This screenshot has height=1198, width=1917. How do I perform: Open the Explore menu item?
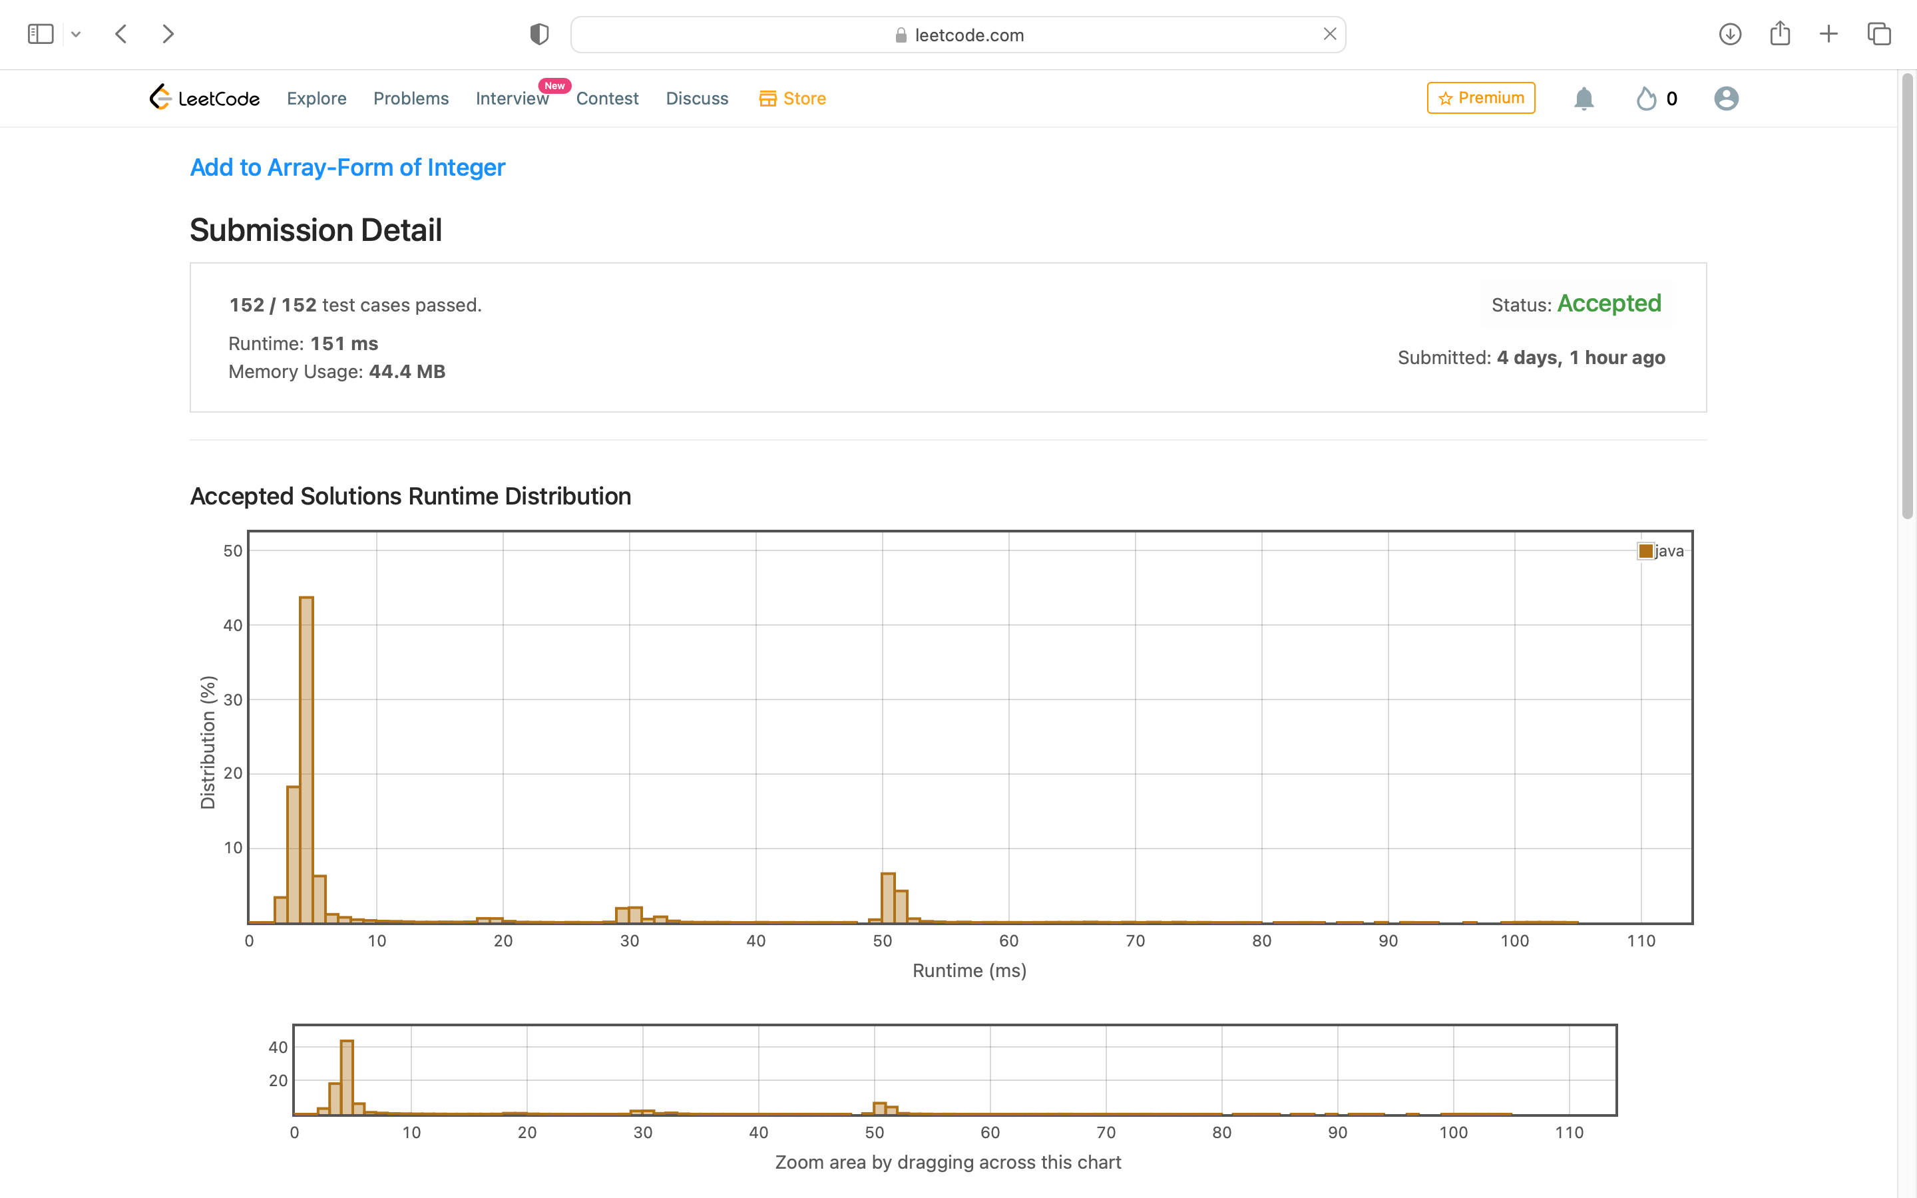click(316, 99)
